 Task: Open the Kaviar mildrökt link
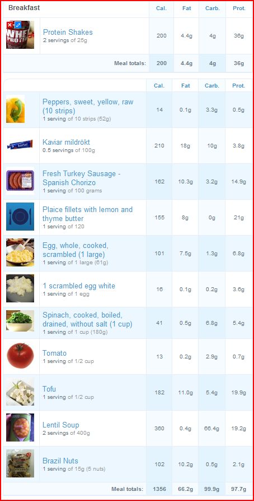click(66, 142)
